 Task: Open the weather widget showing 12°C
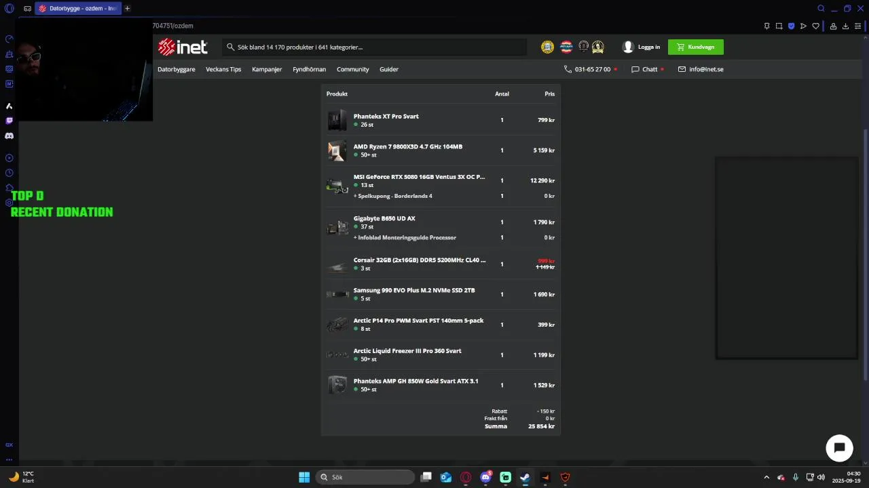21,477
